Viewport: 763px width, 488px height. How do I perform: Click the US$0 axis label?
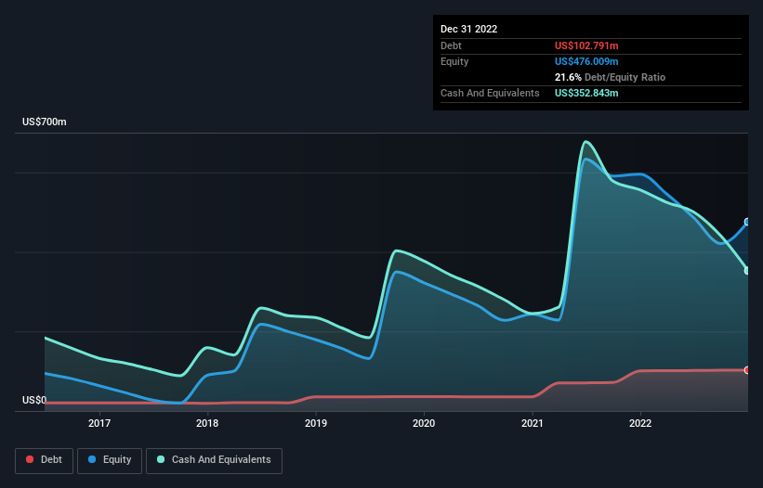[x=34, y=400]
